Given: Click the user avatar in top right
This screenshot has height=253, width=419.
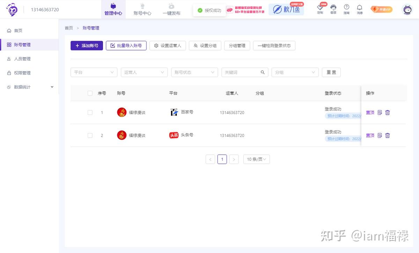Looking at the screenshot, I should click(x=407, y=9).
